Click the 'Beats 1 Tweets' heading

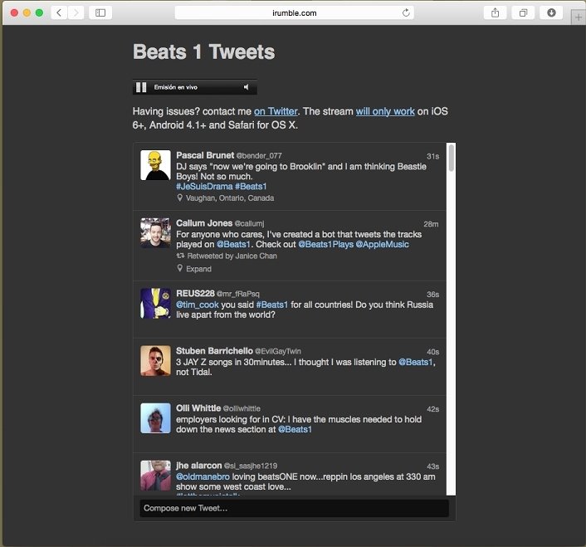click(203, 51)
